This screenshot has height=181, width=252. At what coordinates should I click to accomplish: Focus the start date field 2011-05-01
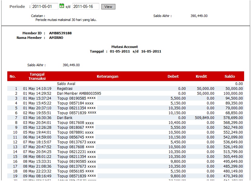(45, 6)
